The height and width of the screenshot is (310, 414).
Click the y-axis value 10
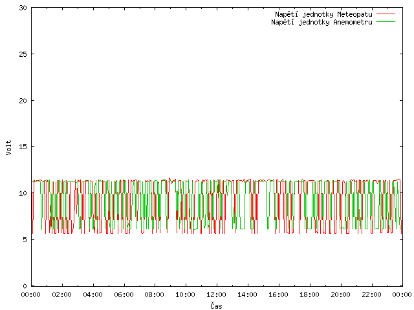23,193
